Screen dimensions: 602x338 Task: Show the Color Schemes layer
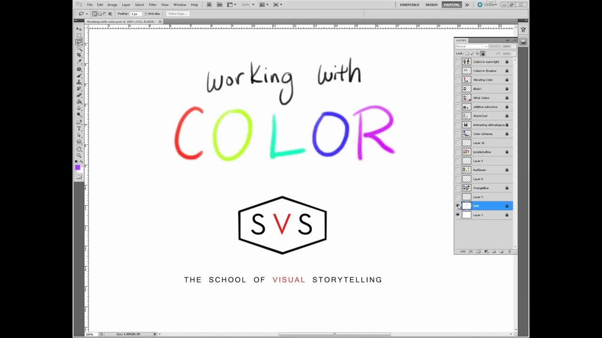(x=458, y=134)
